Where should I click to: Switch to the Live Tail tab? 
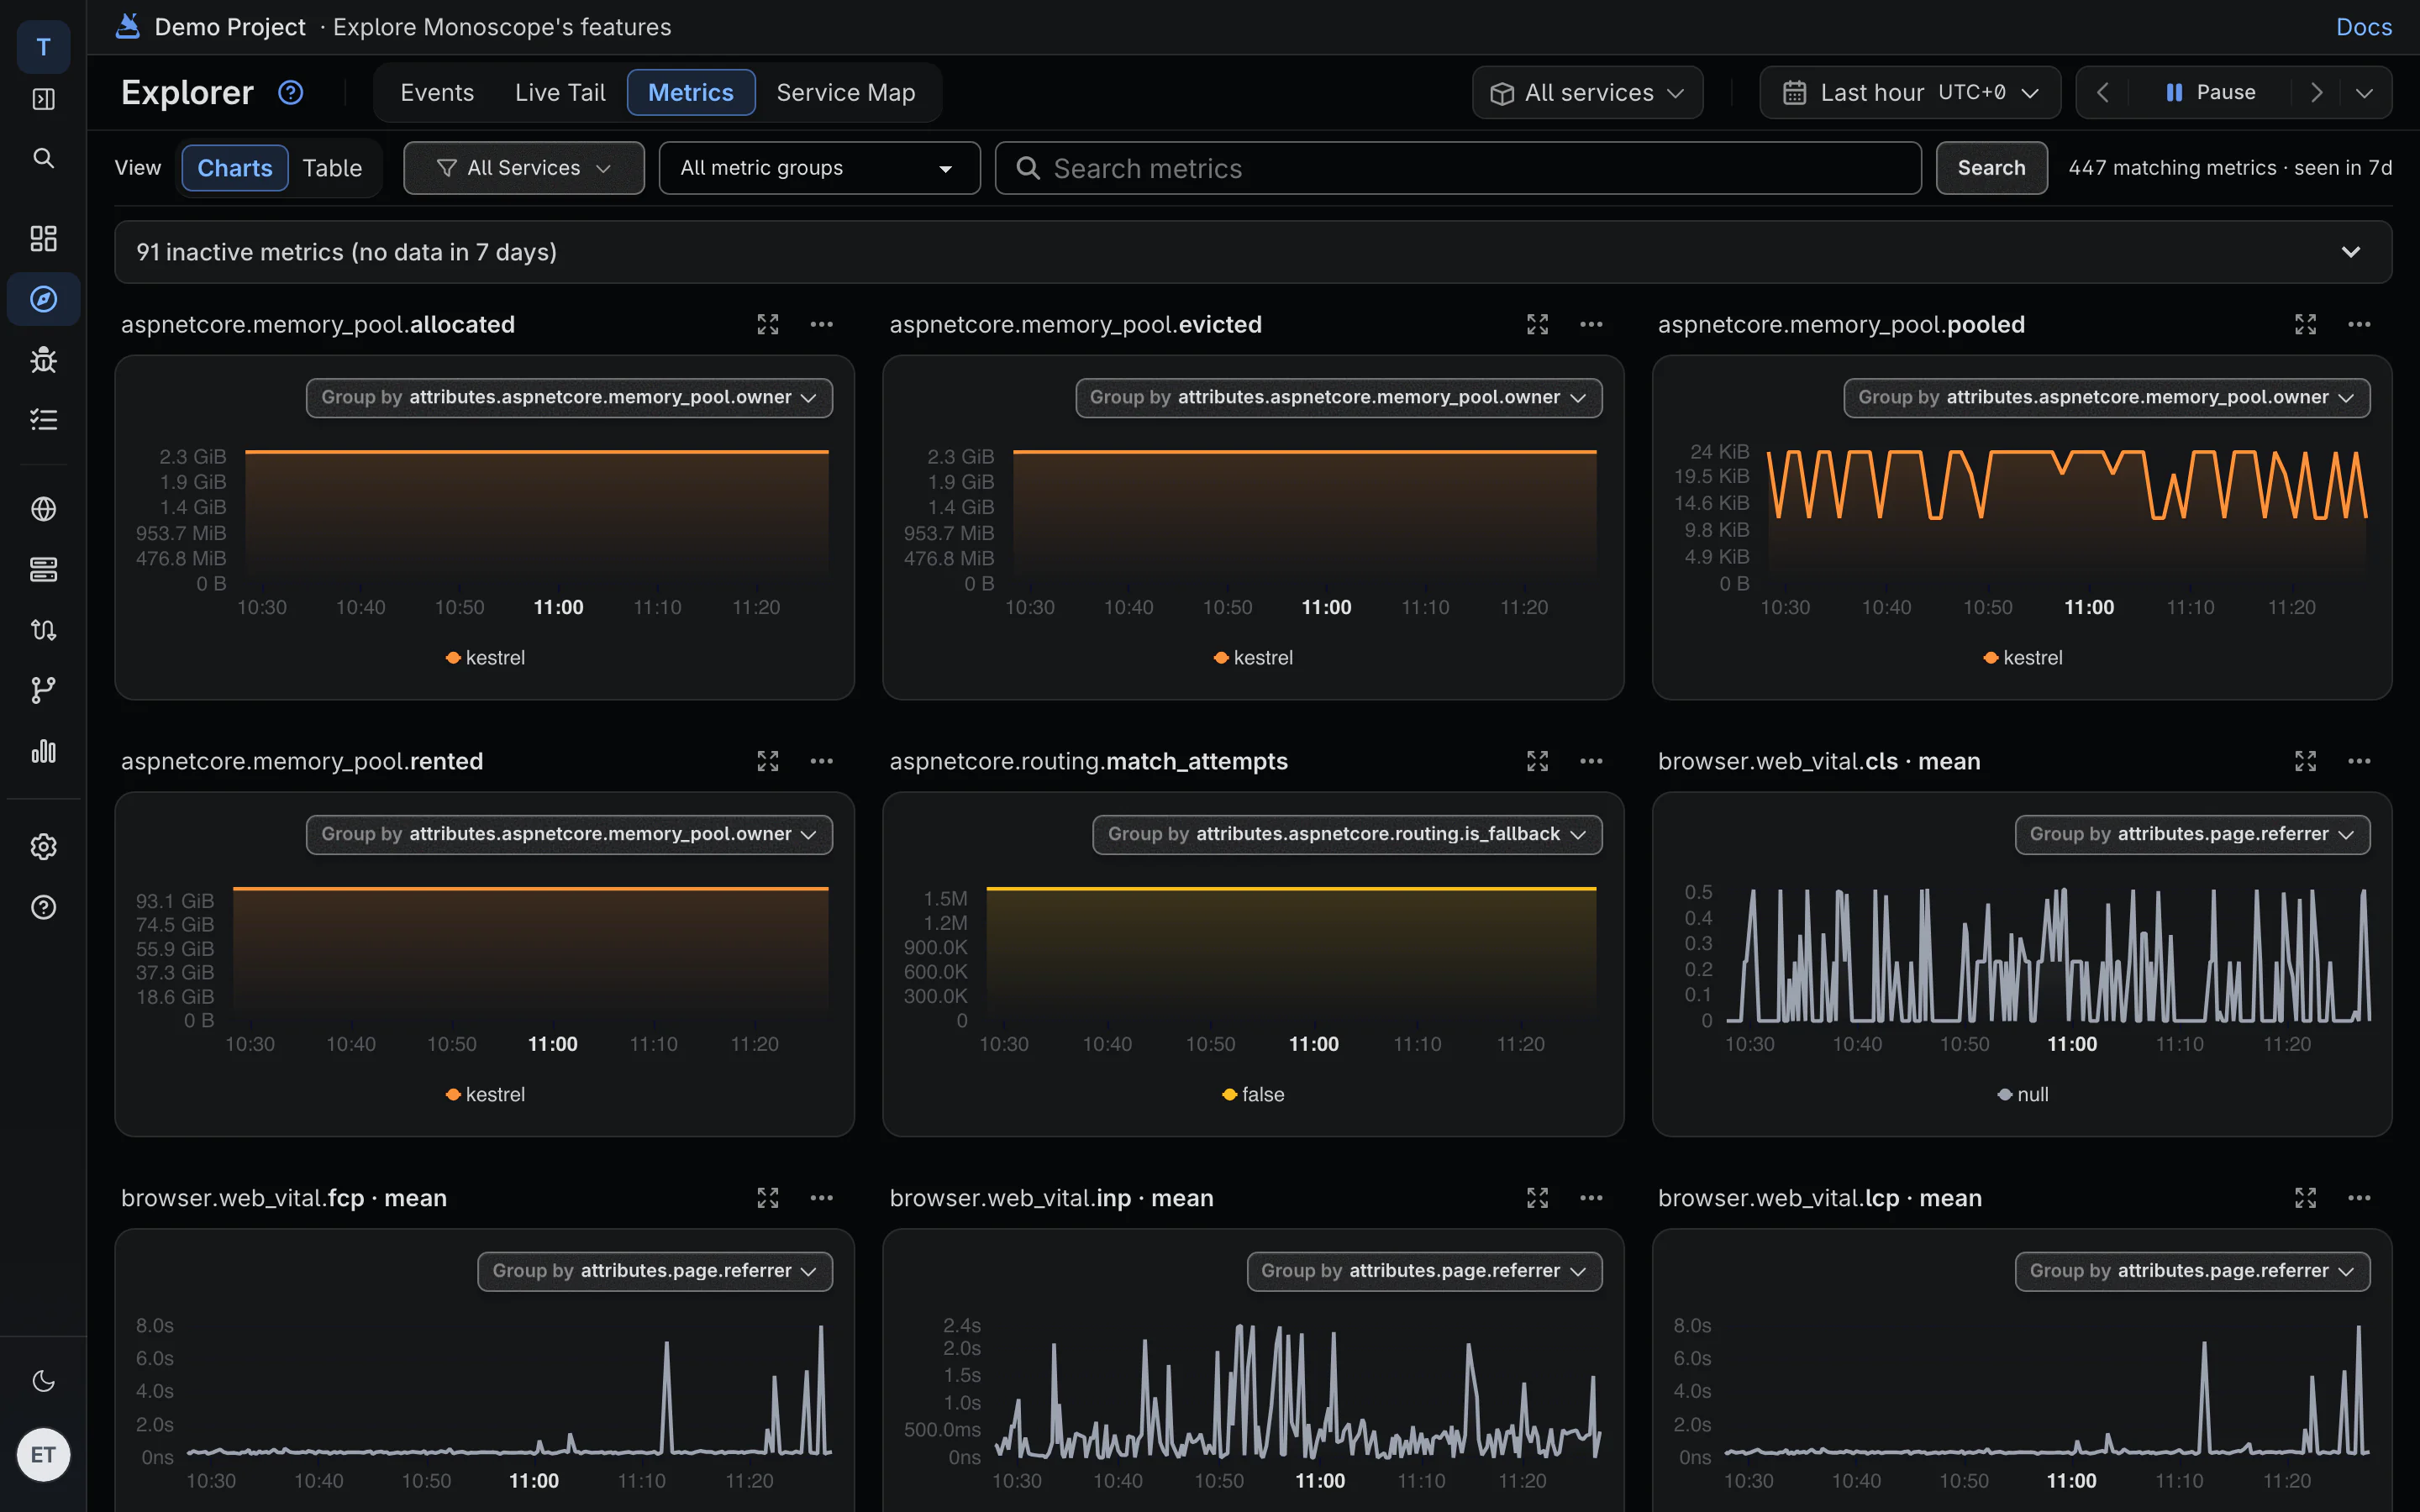[560, 92]
